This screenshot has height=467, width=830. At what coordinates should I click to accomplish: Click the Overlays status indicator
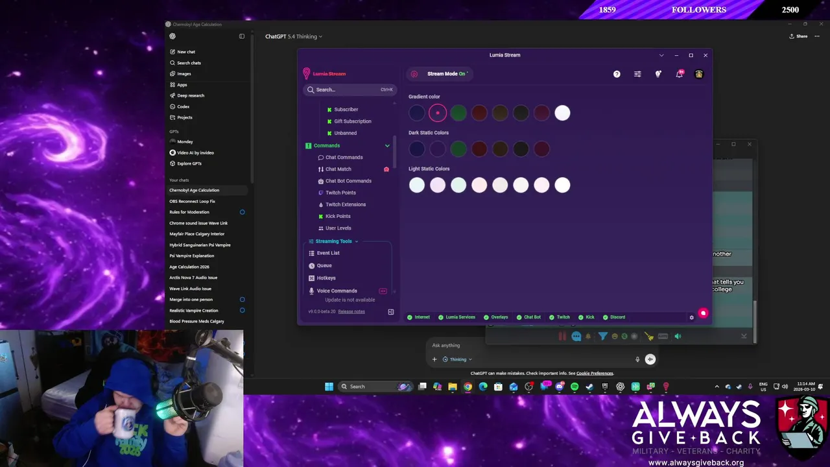click(495, 317)
